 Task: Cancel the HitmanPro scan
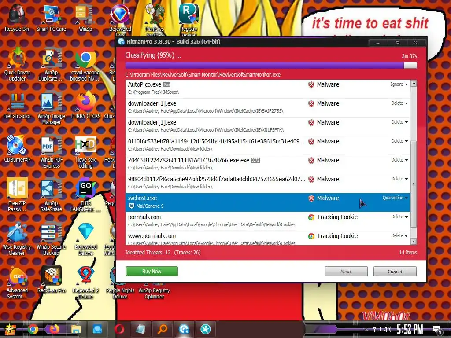point(395,271)
